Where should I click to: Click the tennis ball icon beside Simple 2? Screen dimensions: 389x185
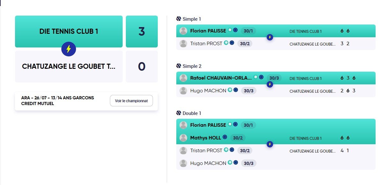pyautogui.click(x=179, y=66)
